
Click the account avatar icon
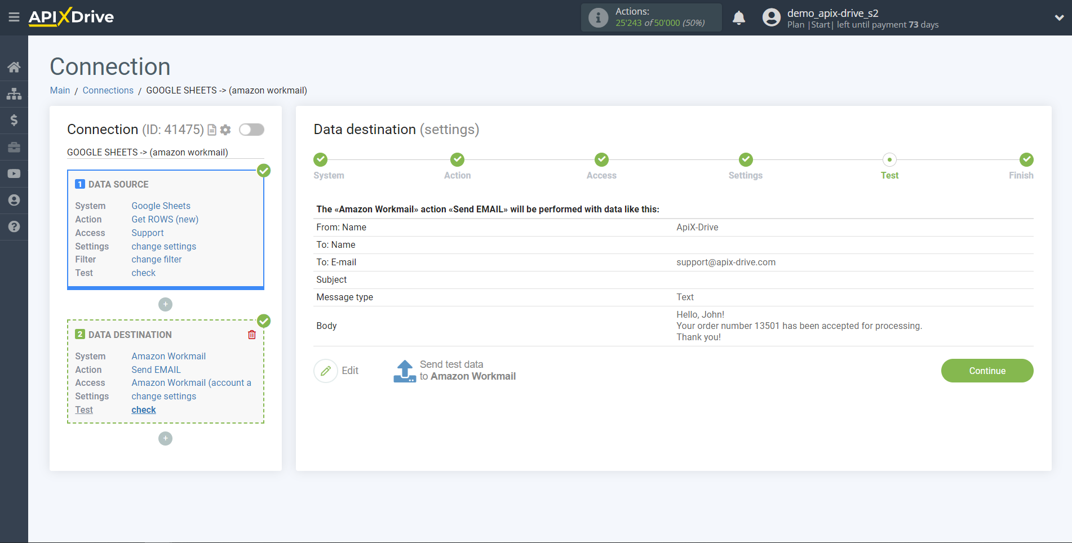coord(771,17)
